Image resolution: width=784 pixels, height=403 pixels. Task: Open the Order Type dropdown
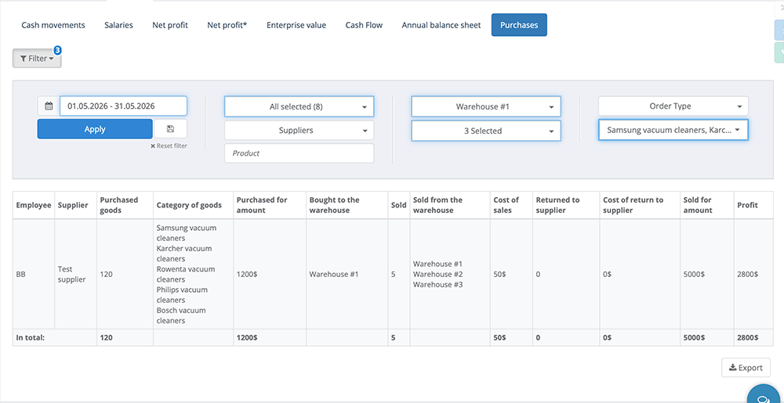tap(673, 106)
